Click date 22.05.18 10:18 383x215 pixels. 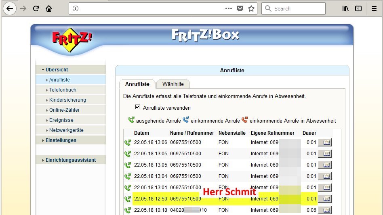click(150, 210)
